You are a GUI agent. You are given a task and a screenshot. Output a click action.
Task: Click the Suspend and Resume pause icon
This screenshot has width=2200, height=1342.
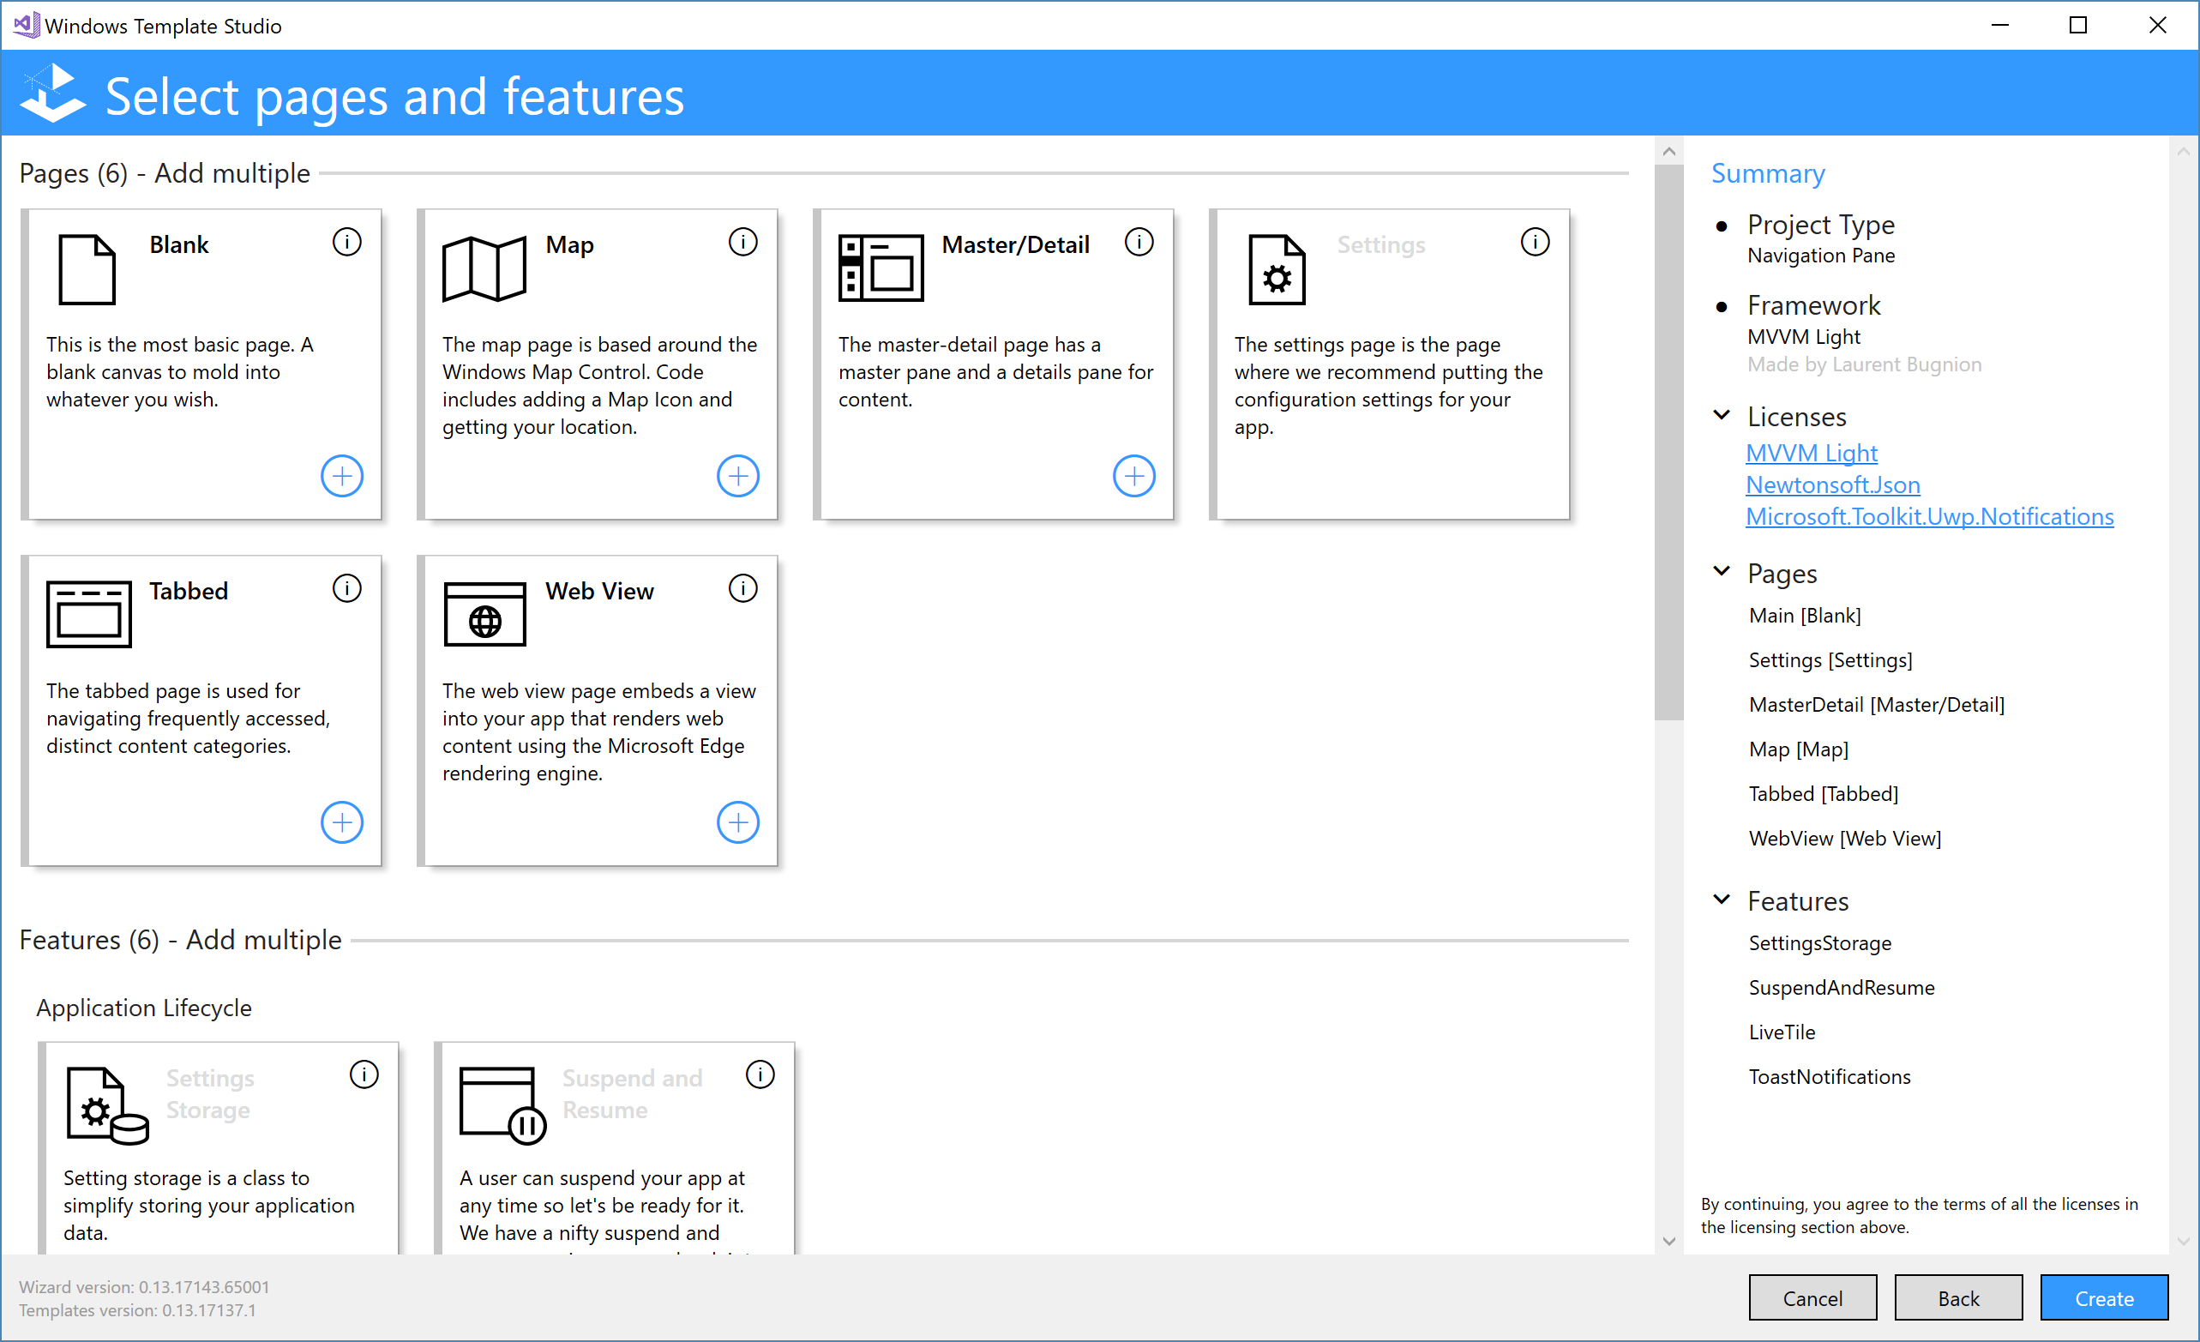pos(503,1105)
